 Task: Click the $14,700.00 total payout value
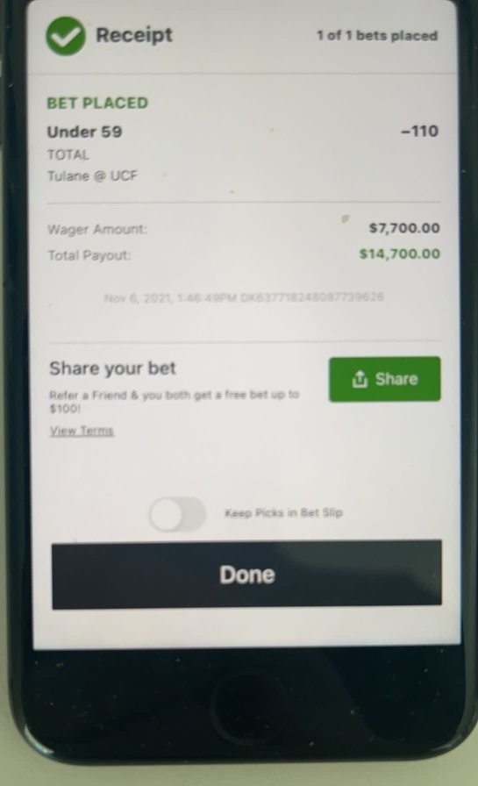[x=399, y=254]
